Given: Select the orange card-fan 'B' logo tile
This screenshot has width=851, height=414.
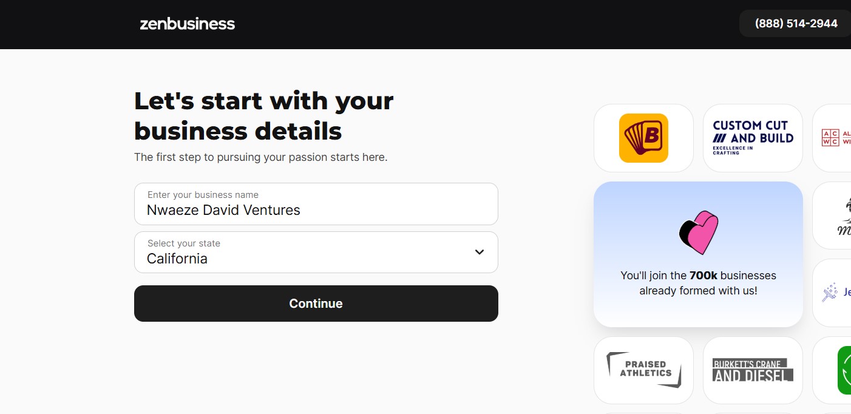Looking at the screenshot, I should coord(643,138).
